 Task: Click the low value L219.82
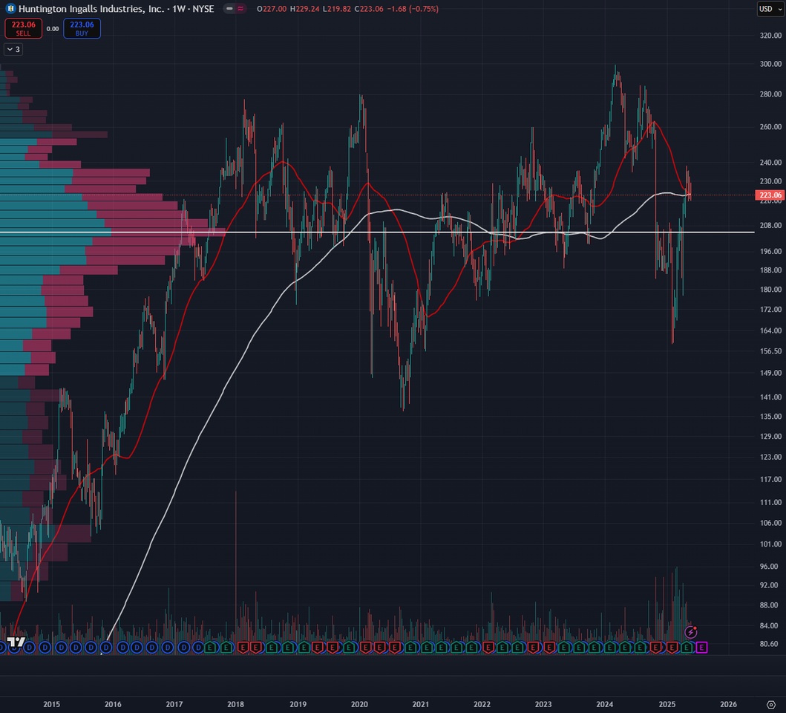[x=337, y=9]
